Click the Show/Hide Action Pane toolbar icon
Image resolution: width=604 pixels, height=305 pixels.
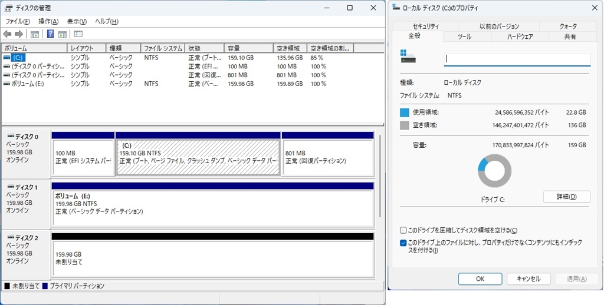[63, 34]
